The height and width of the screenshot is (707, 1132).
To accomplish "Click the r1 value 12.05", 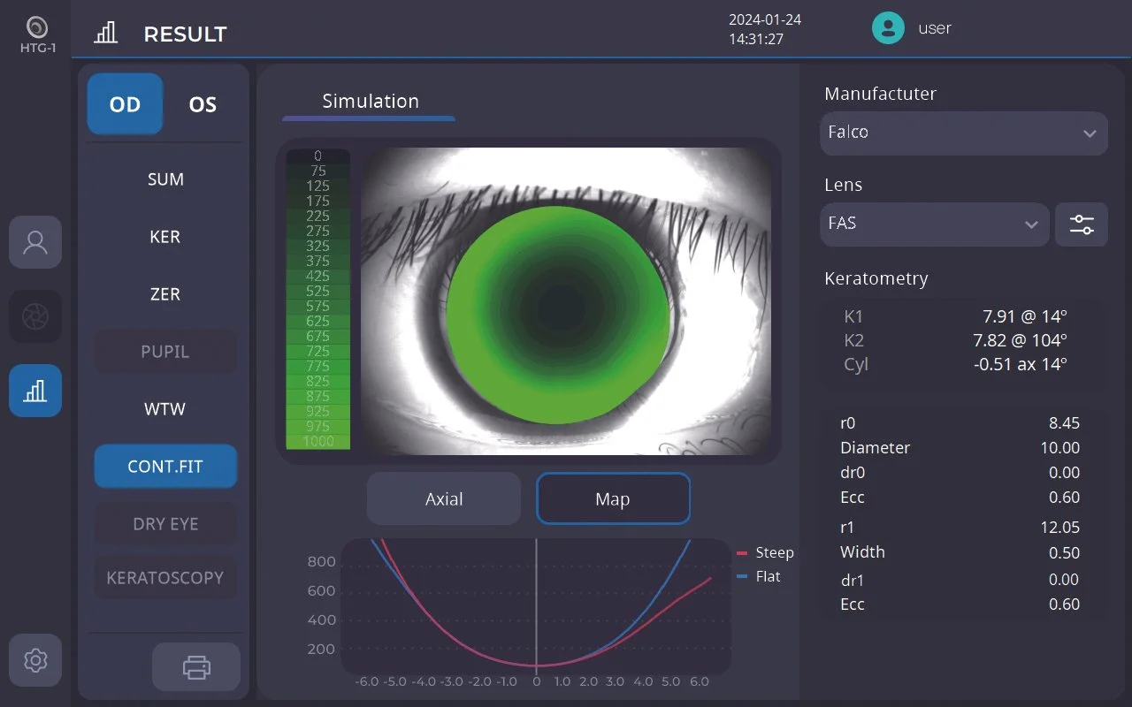I will coord(1059,528).
